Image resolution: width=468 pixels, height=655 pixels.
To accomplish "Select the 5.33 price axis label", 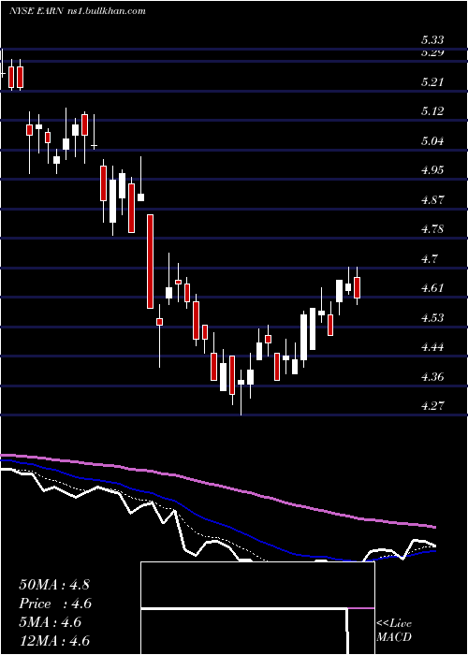I will pos(432,40).
